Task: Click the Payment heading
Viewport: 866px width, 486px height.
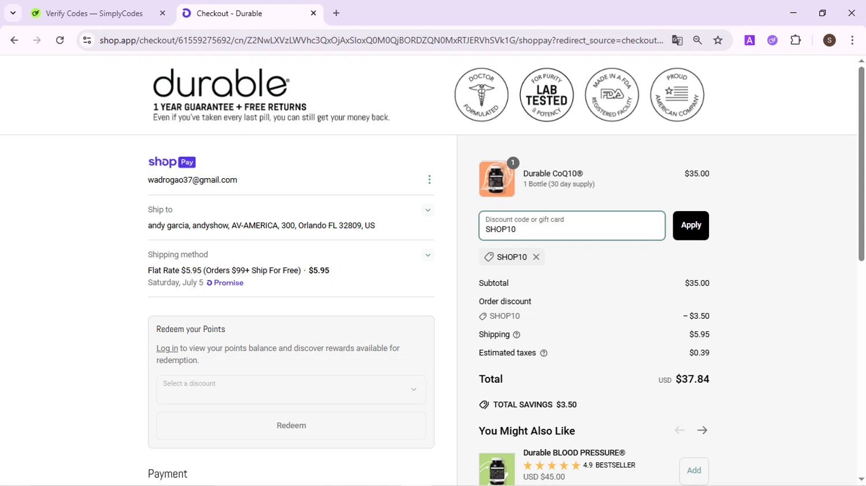Action: click(167, 473)
